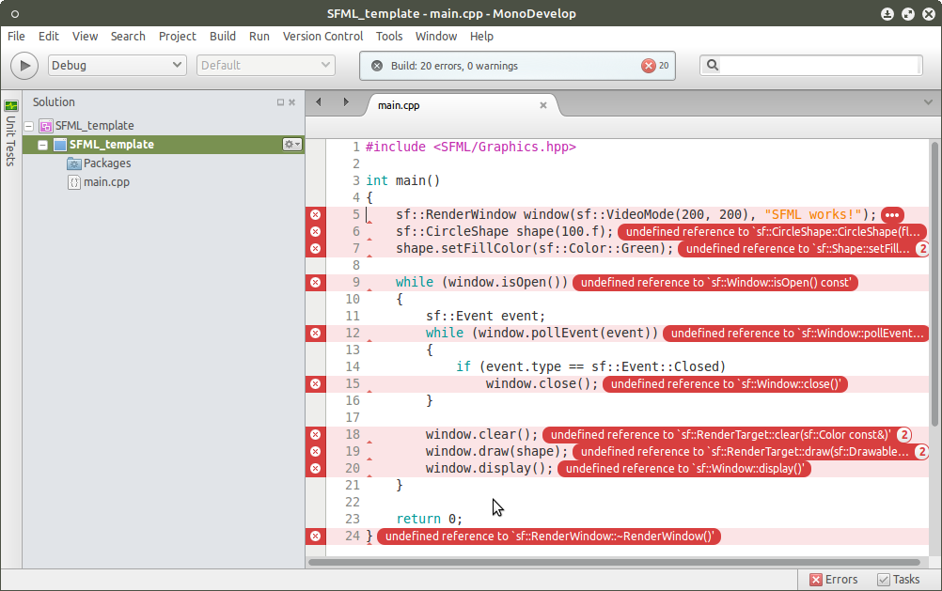Open the document list dropdown arrow
The image size is (942, 591).
928,102
